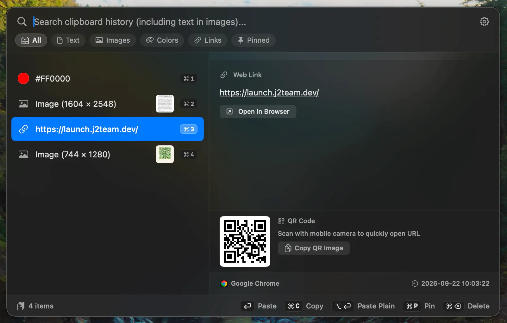Show Pinned clipboard items
Image resolution: width=507 pixels, height=323 pixels.
[253, 40]
